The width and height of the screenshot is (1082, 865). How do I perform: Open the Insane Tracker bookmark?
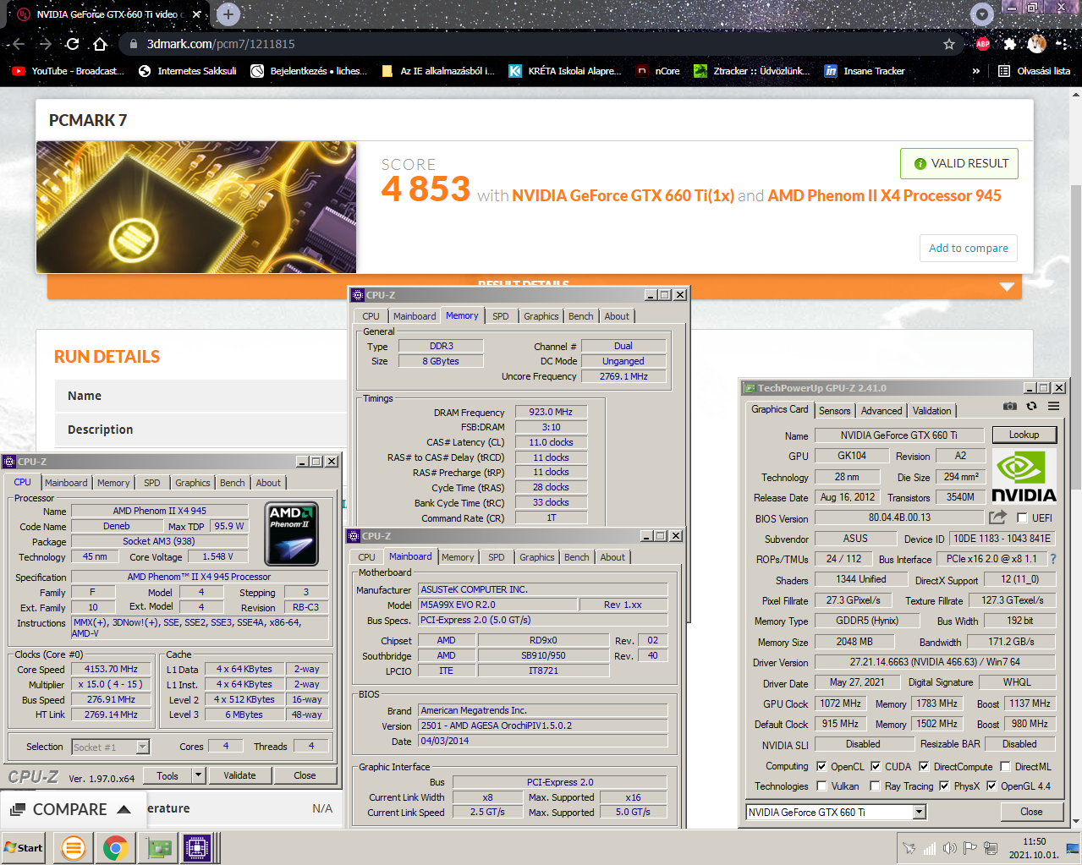pos(865,71)
